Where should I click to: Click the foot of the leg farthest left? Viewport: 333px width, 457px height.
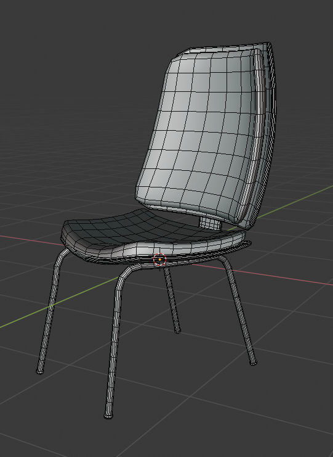pyautogui.click(x=40, y=371)
